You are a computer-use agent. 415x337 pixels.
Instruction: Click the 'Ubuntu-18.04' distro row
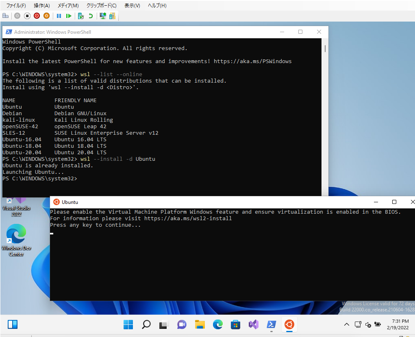54,146
